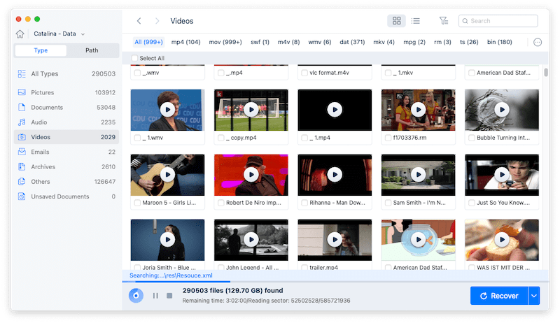Open Documents category in sidebar
Image resolution: width=560 pixels, height=323 pixels.
pyautogui.click(x=66, y=107)
